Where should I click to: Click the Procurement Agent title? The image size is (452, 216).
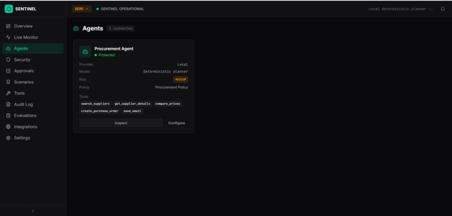[114, 49]
